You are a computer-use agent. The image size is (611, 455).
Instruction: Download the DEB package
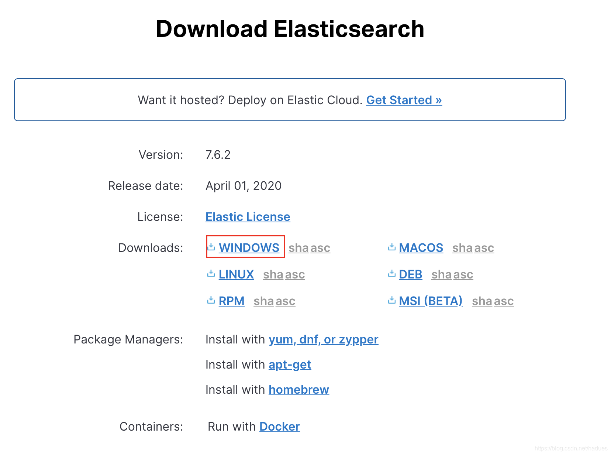[411, 274]
